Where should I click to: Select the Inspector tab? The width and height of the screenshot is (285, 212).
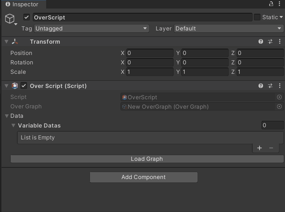point(23,4)
